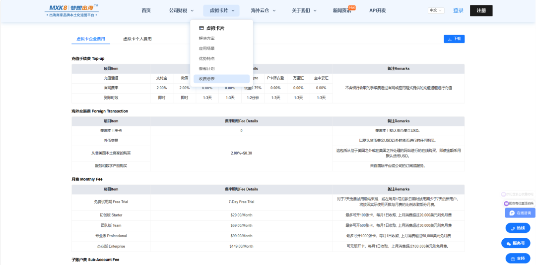Click the P卡派安盈 column cell
536x265 pixels.
click(275, 78)
